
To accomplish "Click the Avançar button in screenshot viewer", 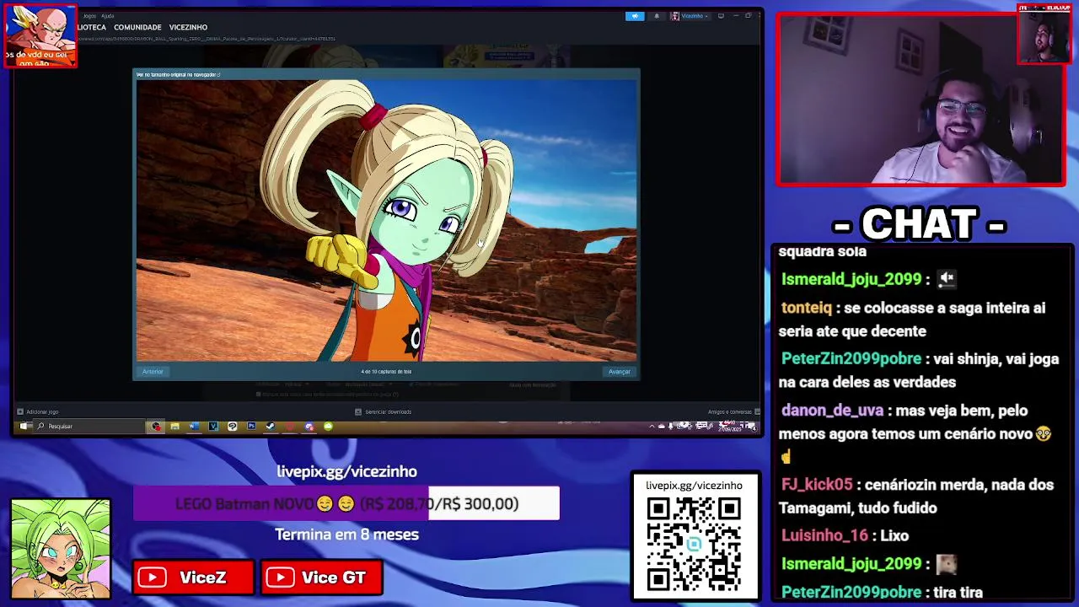I will (x=620, y=372).
